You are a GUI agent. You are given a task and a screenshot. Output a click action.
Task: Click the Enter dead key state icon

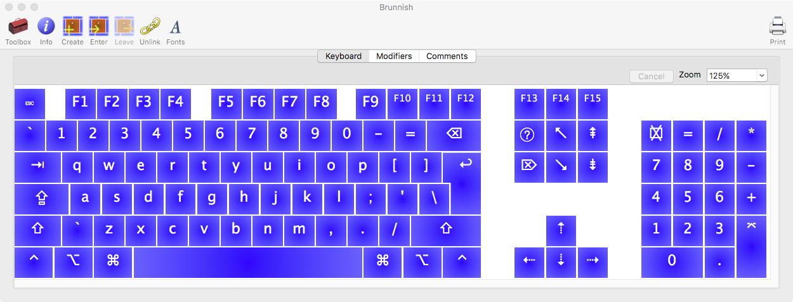(98, 27)
